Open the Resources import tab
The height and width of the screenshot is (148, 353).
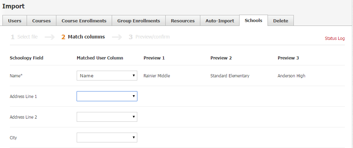(x=182, y=21)
